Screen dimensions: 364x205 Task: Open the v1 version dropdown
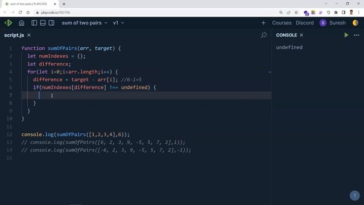pos(118,23)
